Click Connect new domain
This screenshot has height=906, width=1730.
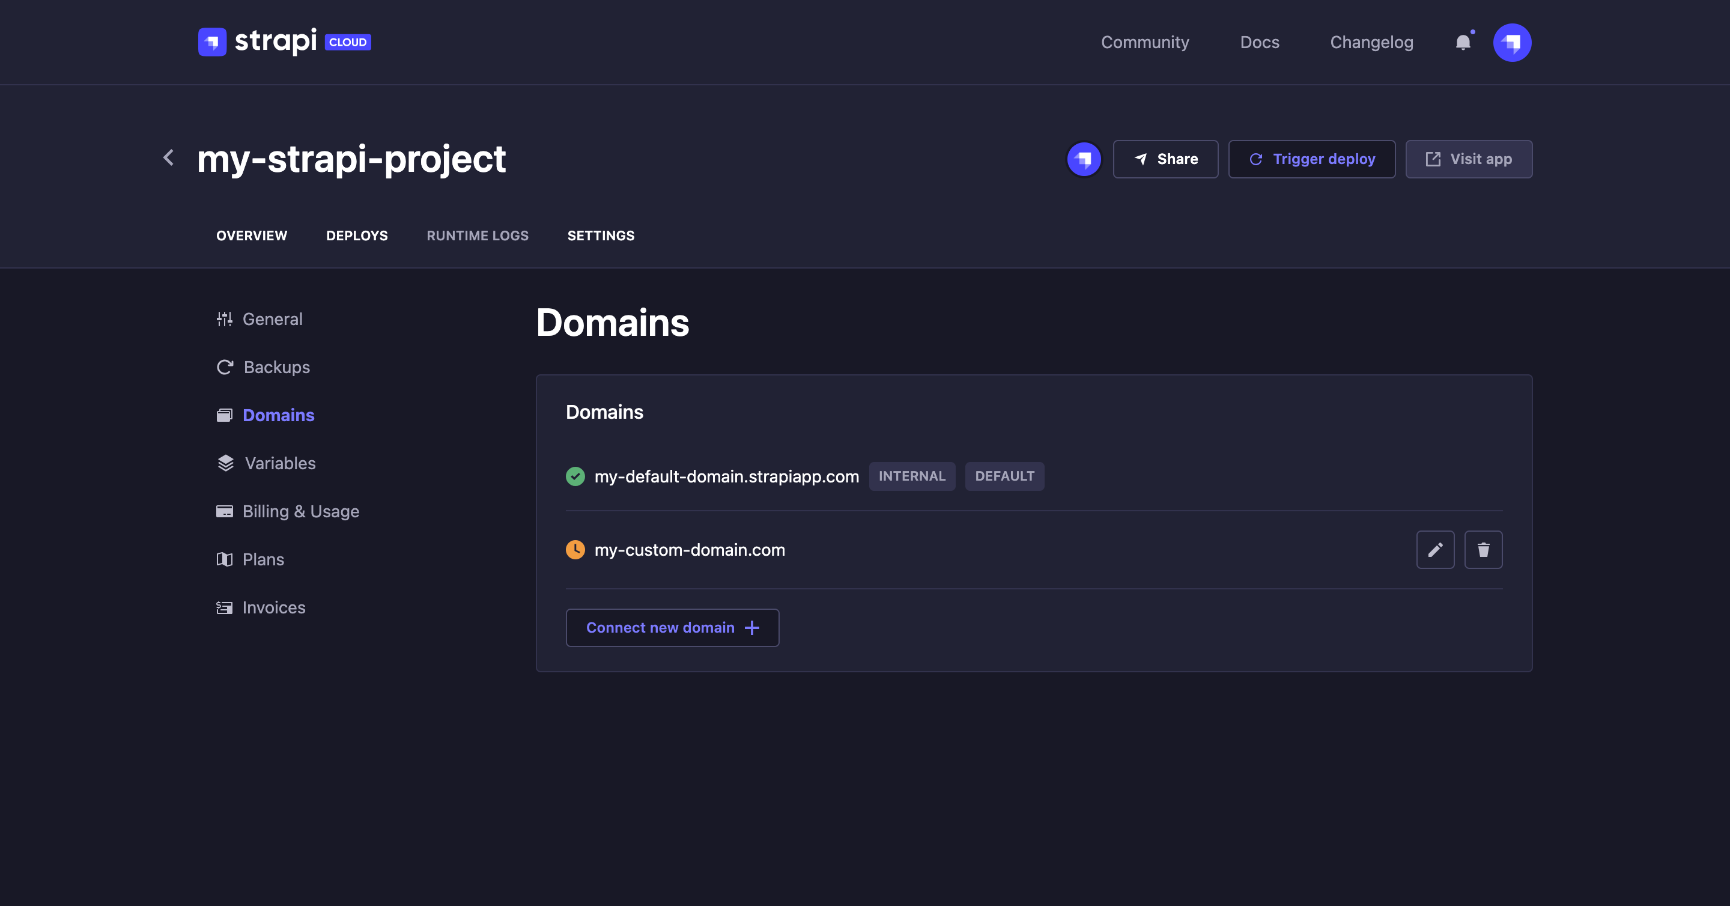coord(672,627)
